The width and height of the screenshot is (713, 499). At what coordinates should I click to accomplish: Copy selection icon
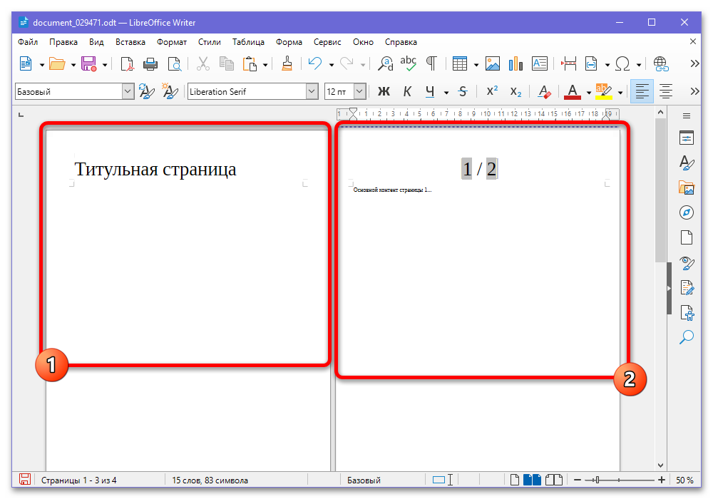coord(226,63)
